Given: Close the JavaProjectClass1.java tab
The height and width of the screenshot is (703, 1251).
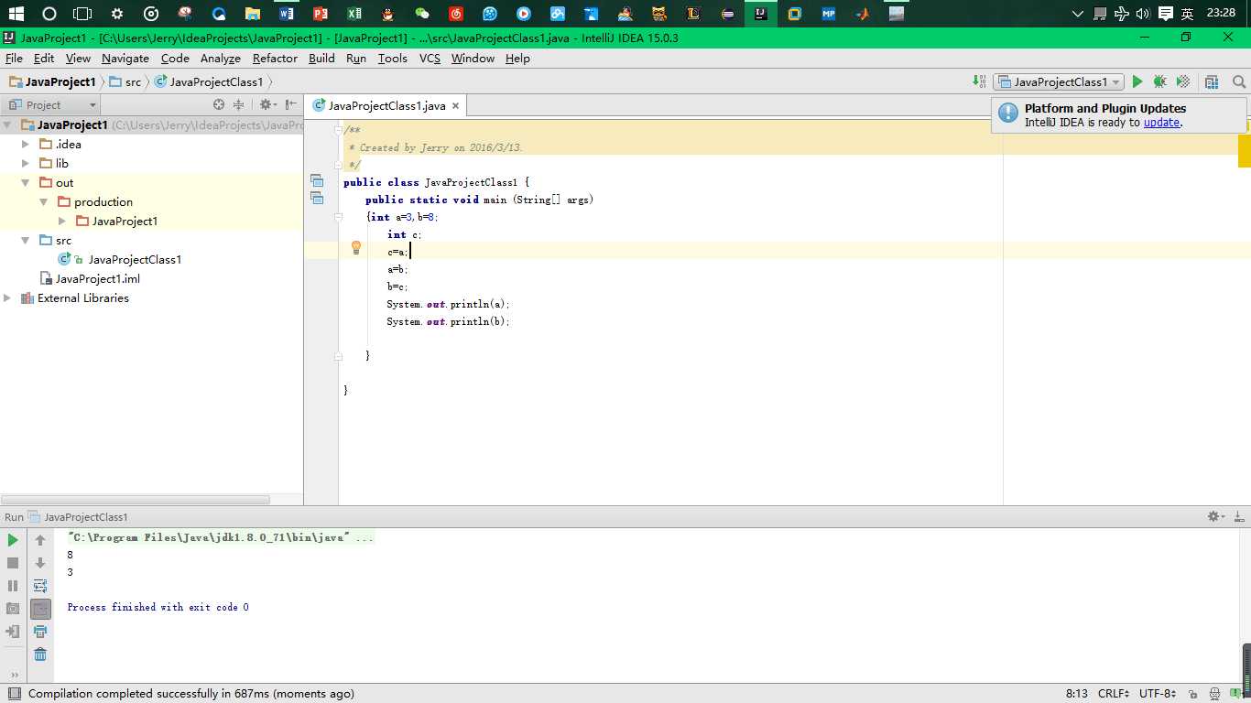Looking at the screenshot, I should pyautogui.click(x=455, y=105).
